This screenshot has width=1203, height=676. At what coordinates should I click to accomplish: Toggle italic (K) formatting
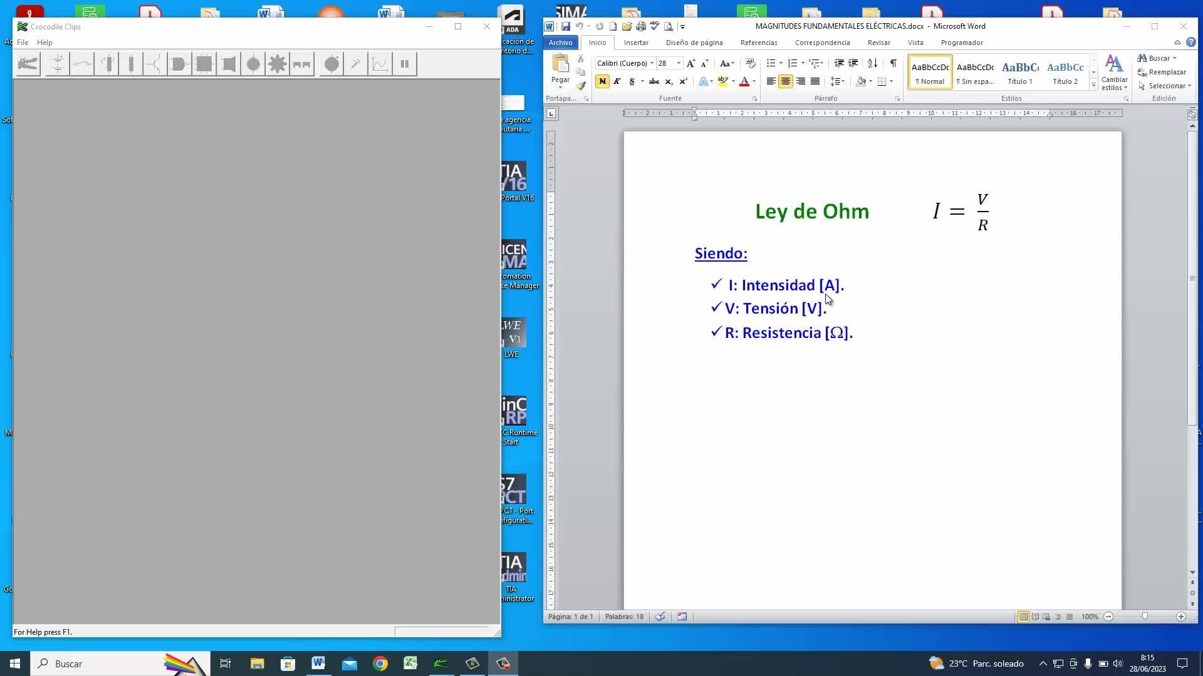point(617,81)
